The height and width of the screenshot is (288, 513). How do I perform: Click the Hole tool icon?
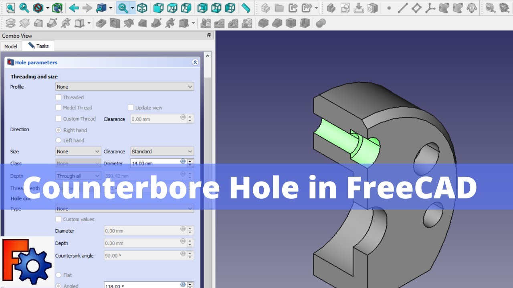[x=115, y=23]
